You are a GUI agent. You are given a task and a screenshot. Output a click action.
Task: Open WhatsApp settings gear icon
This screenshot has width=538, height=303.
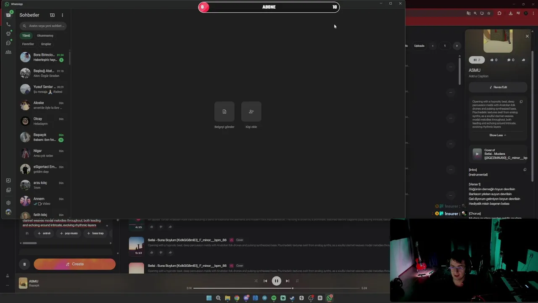click(8, 203)
